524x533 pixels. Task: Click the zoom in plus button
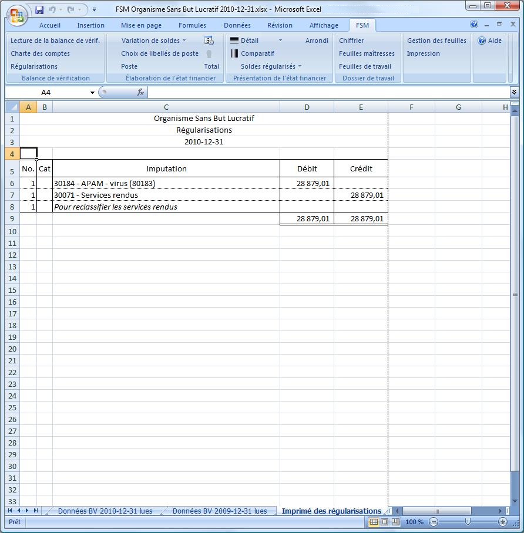(503, 522)
